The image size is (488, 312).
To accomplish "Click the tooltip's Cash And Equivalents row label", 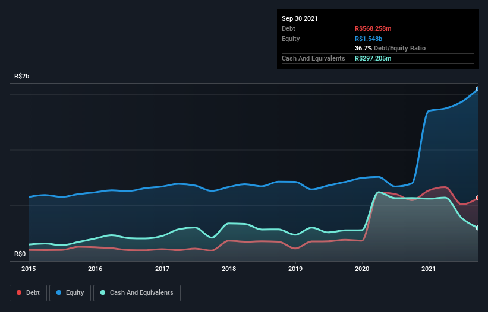I will (x=313, y=58).
